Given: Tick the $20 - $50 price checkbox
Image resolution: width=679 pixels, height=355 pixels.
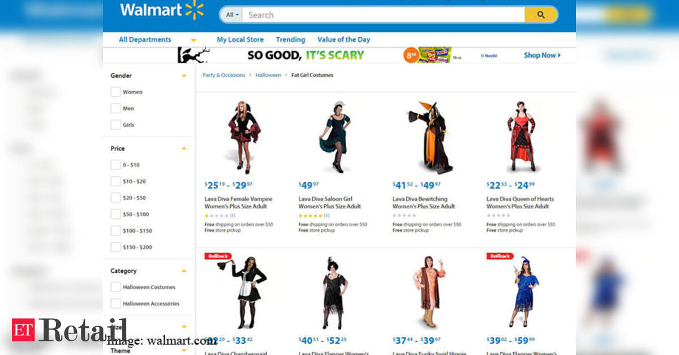Looking at the screenshot, I should pyautogui.click(x=115, y=198).
